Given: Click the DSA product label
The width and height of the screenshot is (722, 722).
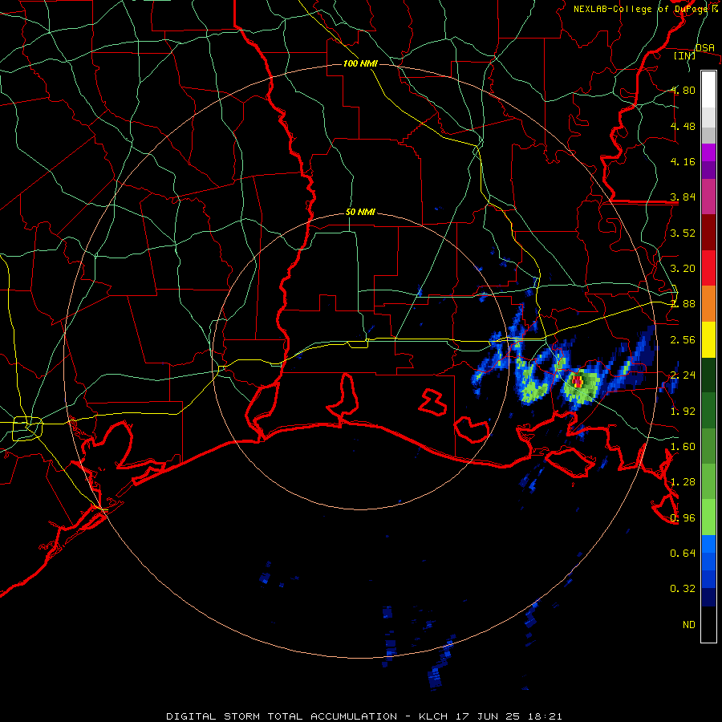Looking at the screenshot, I should 705,47.
